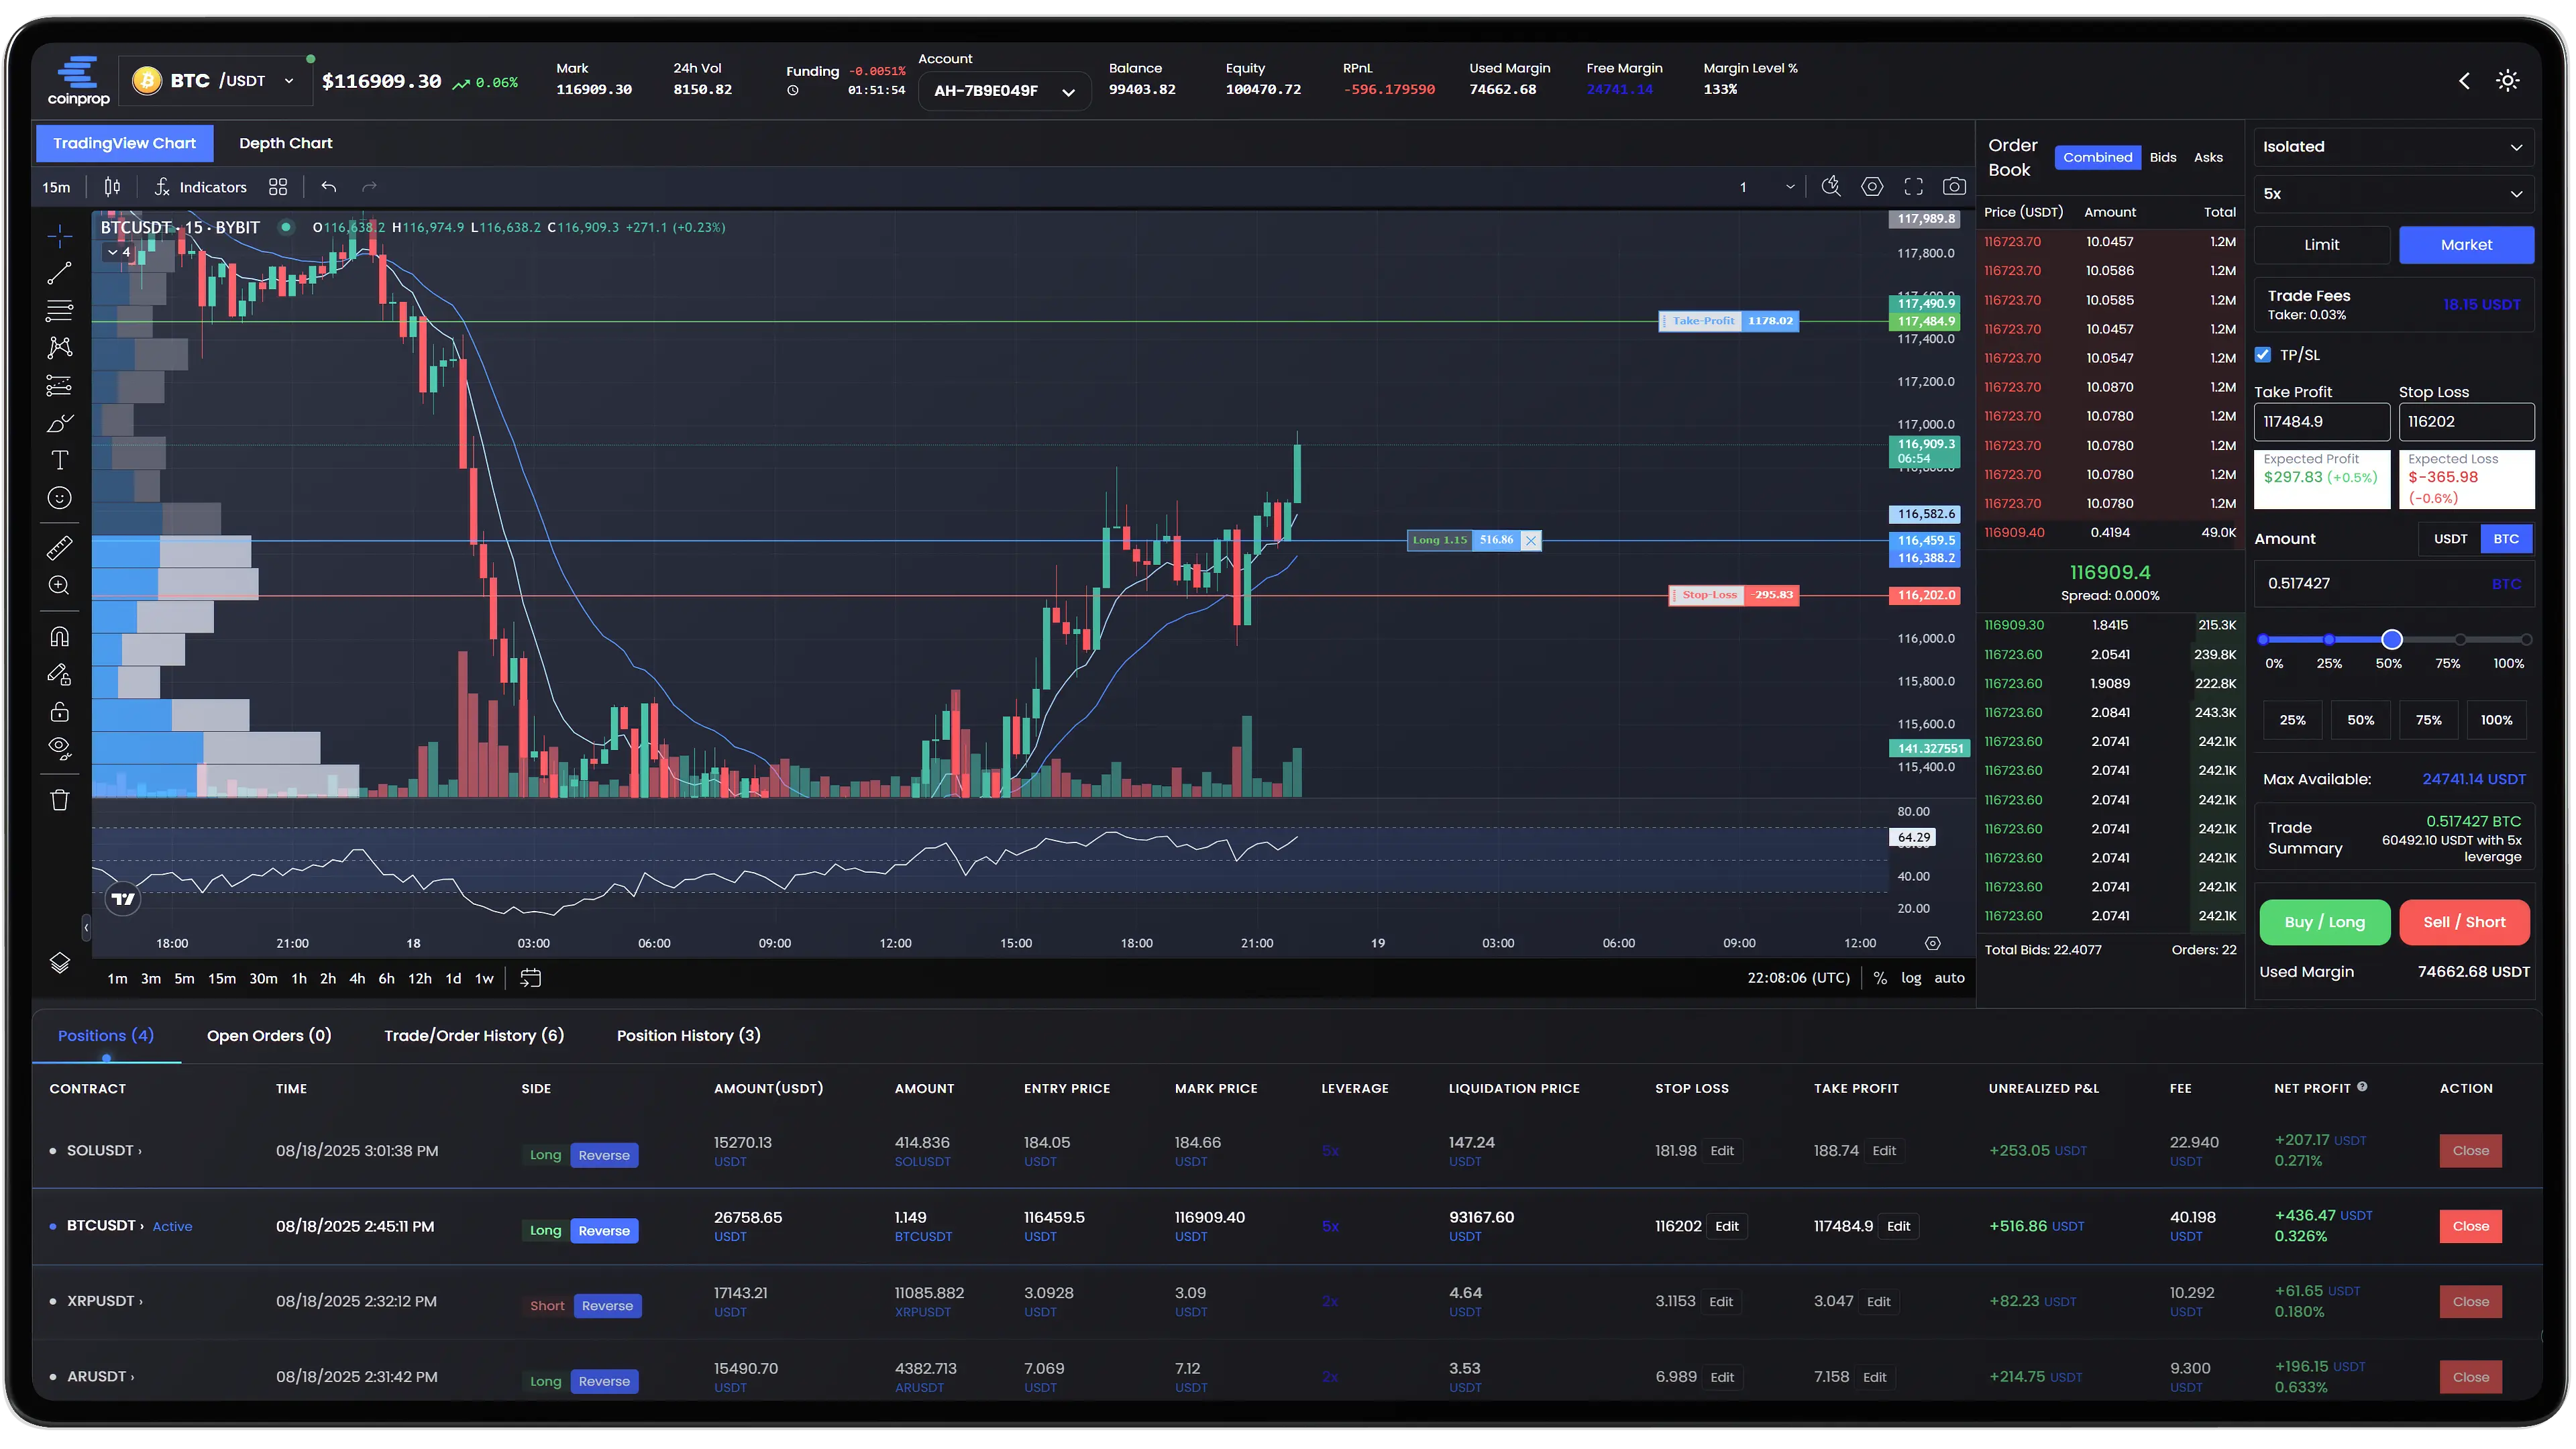Image resolution: width=2576 pixels, height=1449 pixels.
Task: Click the amount percentage slider handle
Action: (x=2391, y=640)
